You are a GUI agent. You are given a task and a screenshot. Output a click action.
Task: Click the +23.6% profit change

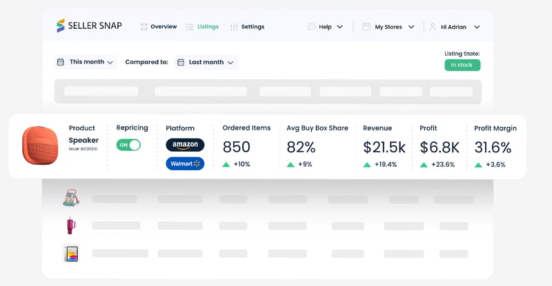pos(443,165)
